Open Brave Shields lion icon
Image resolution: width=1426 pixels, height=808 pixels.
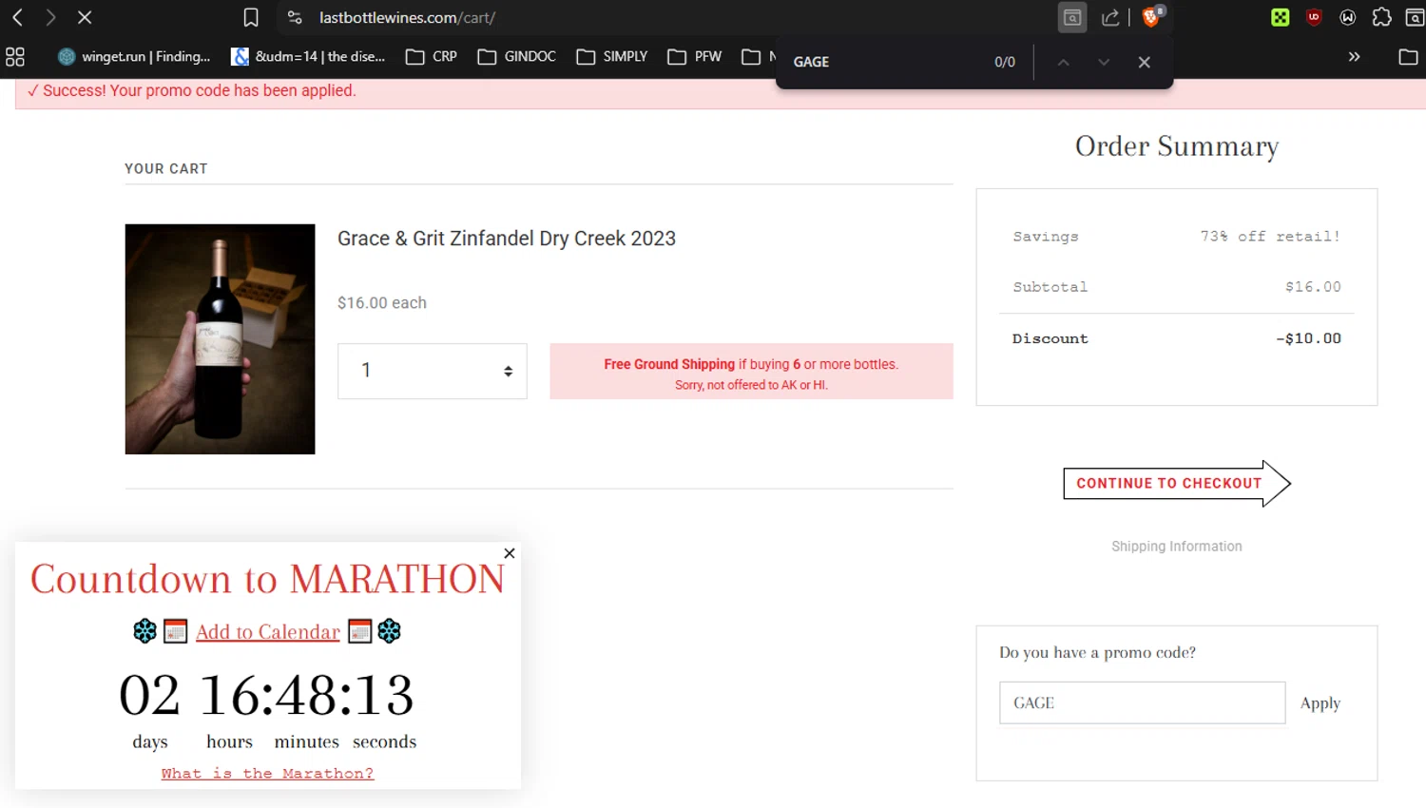(1152, 16)
